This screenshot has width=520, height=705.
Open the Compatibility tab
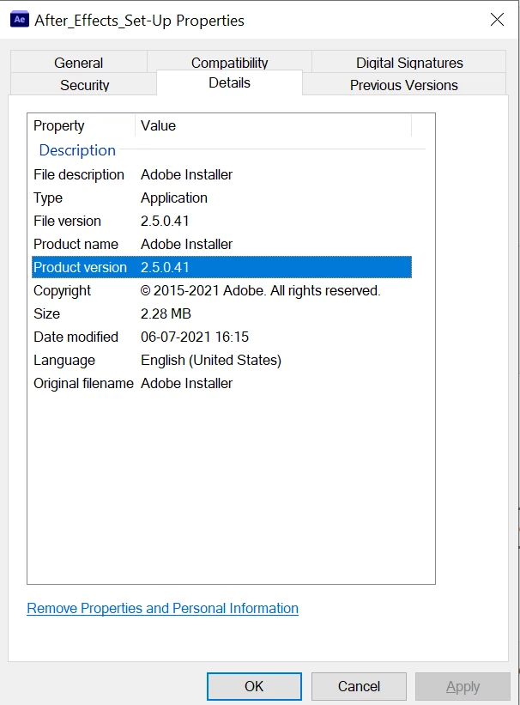click(229, 63)
